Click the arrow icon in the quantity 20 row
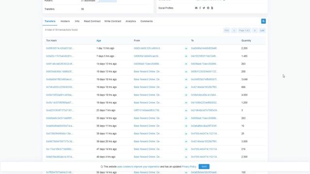Image resolution: width=310 pixels, height=174 pixels. [x=186, y=134]
